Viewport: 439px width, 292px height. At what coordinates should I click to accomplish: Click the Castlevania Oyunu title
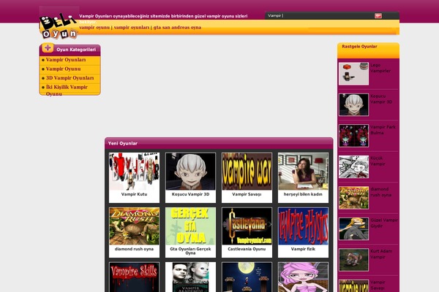click(x=247, y=249)
